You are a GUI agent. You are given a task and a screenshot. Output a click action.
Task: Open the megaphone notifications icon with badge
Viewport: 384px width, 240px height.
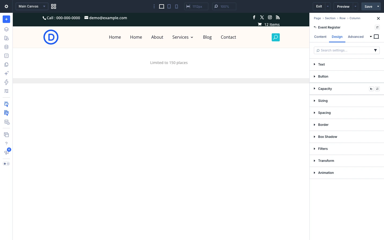(x=6, y=152)
